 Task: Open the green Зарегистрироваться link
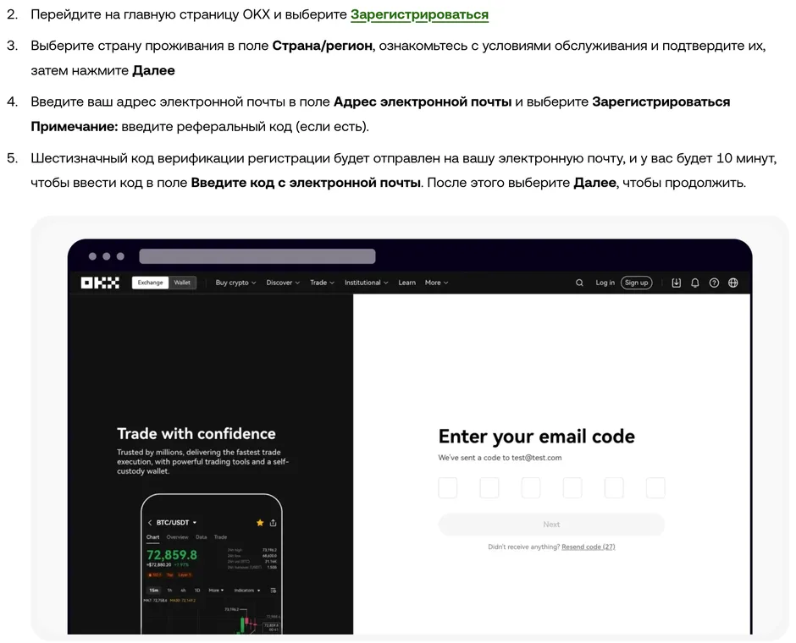point(419,14)
